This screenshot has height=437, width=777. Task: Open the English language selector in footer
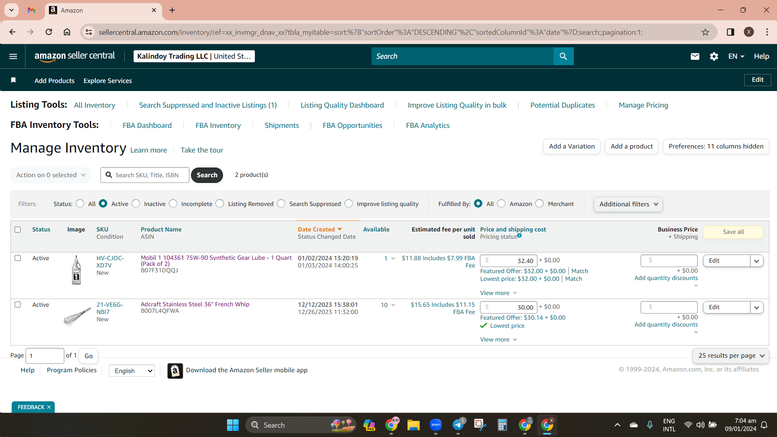(x=132, y=371)
